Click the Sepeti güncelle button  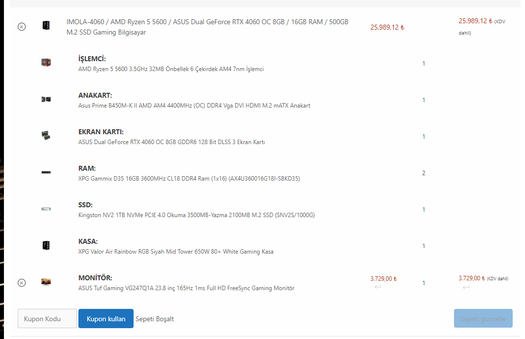pos(483,319)
